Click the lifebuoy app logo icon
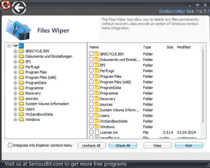 pyautogui.click(x=5, y=5)
